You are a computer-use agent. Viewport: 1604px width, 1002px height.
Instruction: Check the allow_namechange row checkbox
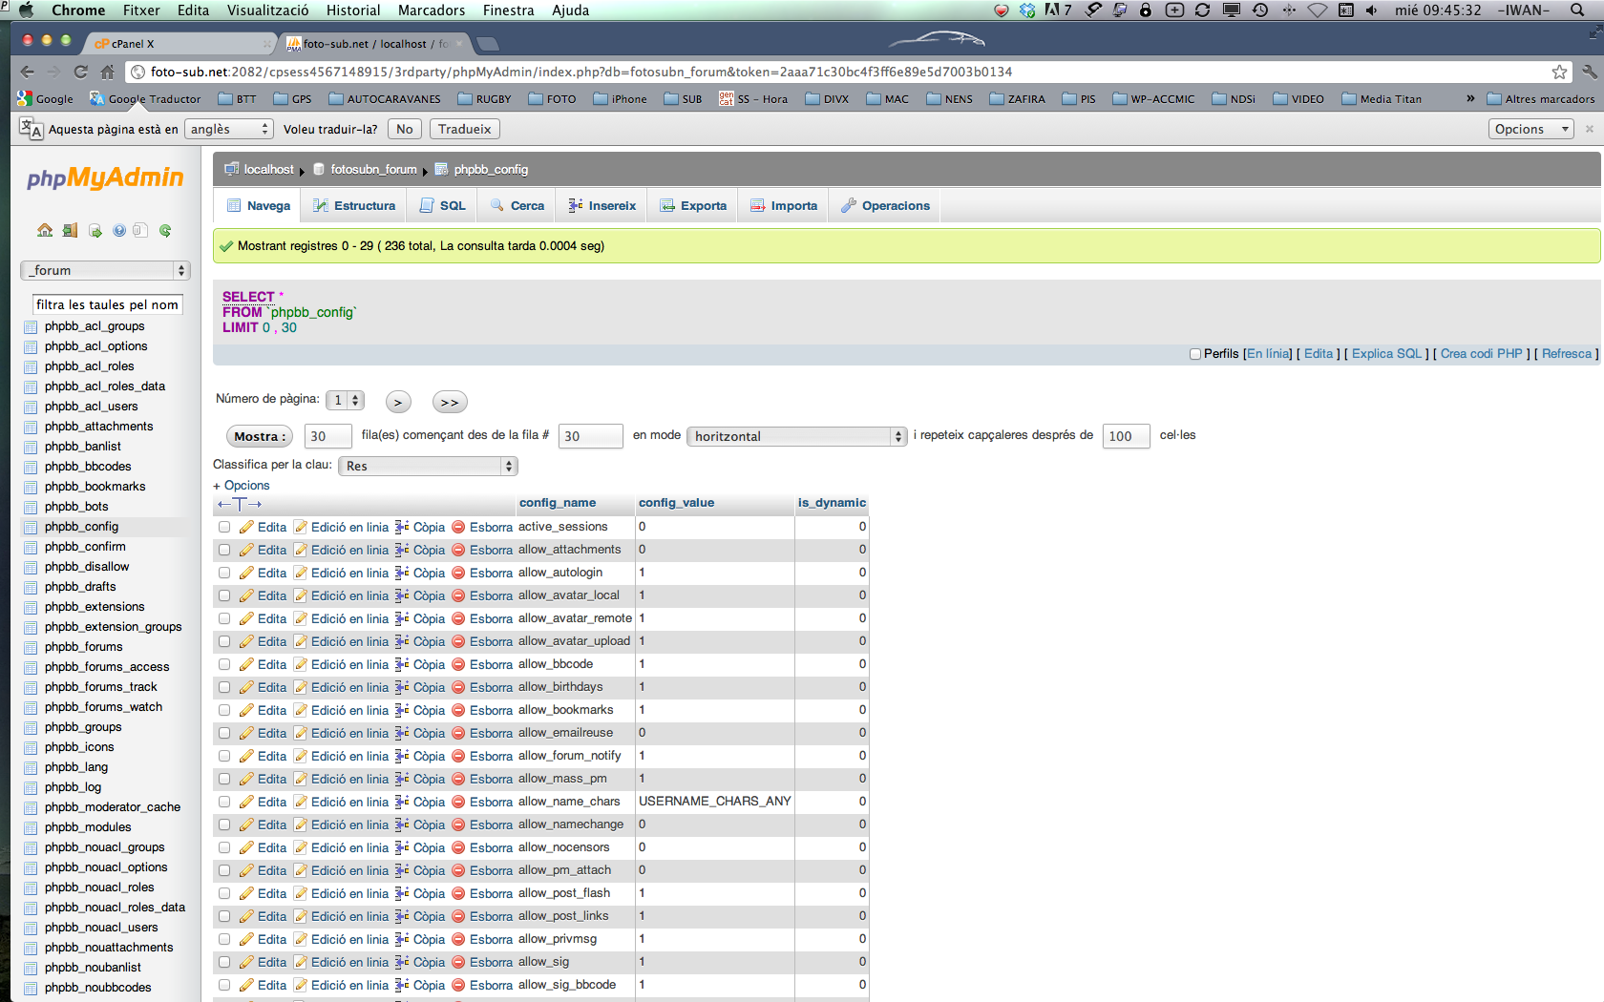(x=224, y=825)
